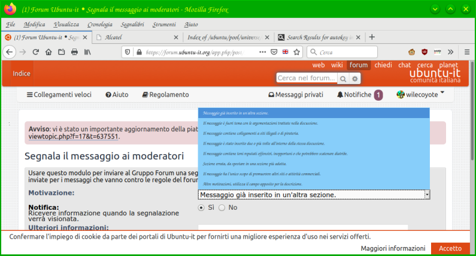Go to the forum Indice link
Screen dimensions: 476x256
[x=22, y=74]
